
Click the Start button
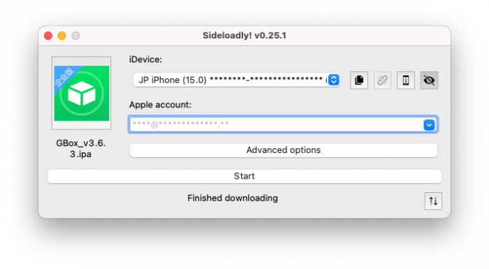(x=245, y=176)
